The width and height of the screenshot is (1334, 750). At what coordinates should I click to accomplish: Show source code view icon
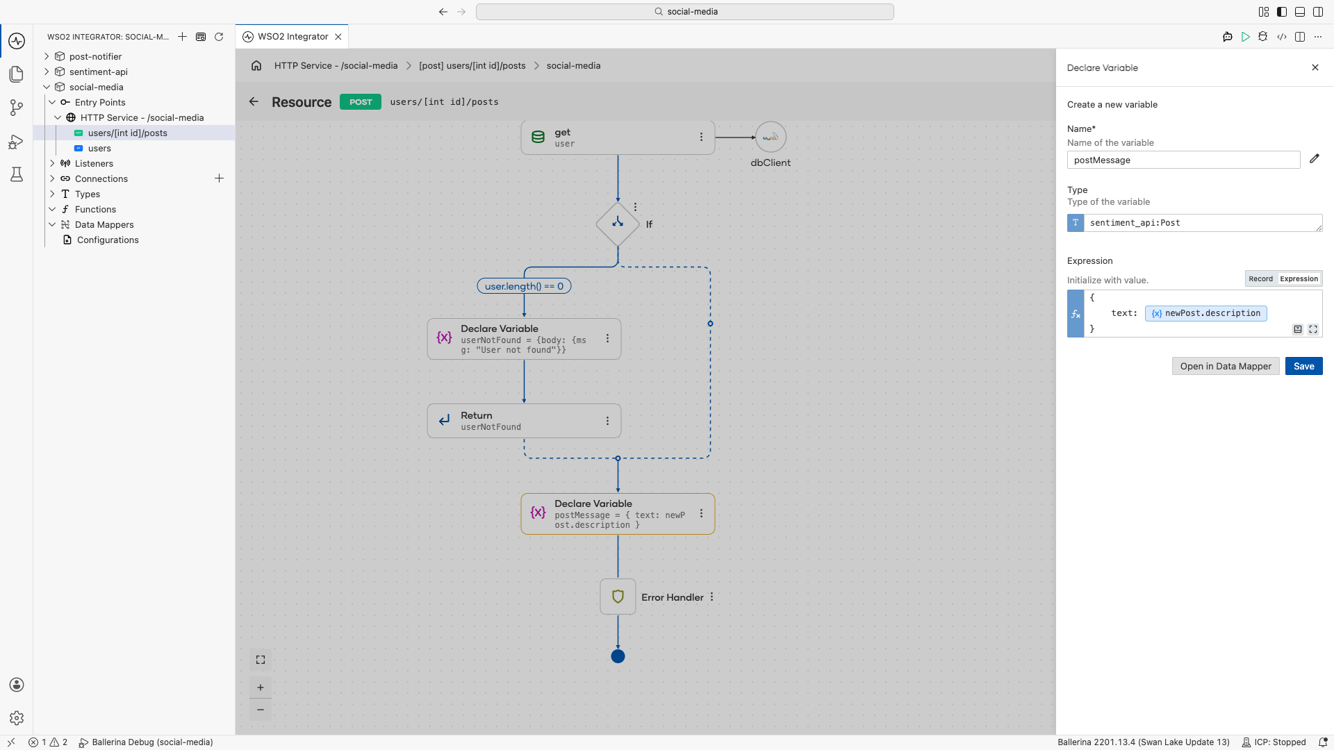pos(1282,37)
